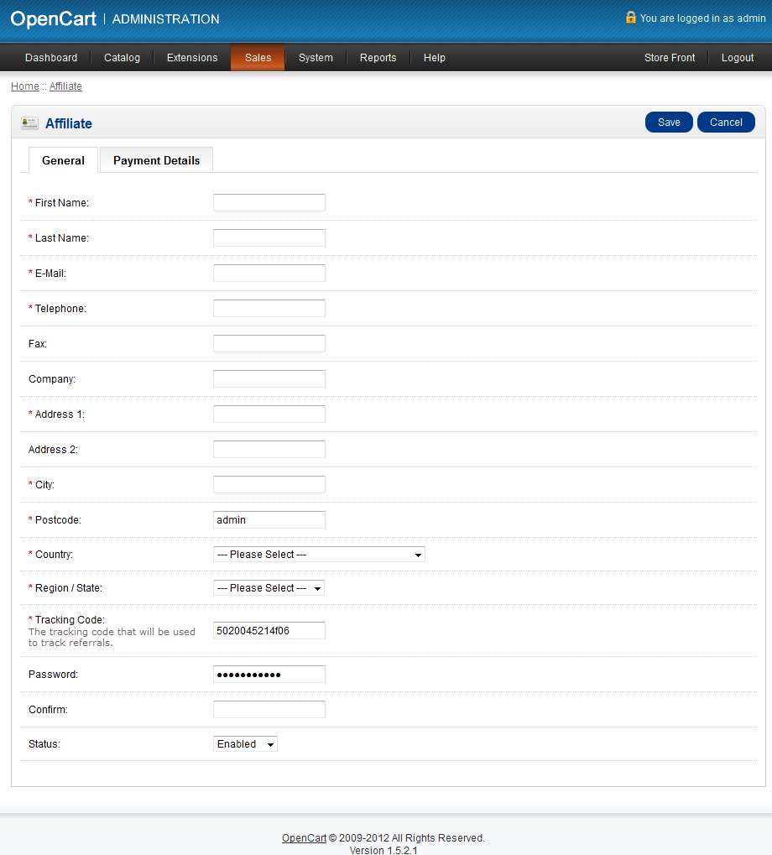Follow the Home breadcrumb link
The width and height of the screenshot is (772, 855).
pos(24,86)
